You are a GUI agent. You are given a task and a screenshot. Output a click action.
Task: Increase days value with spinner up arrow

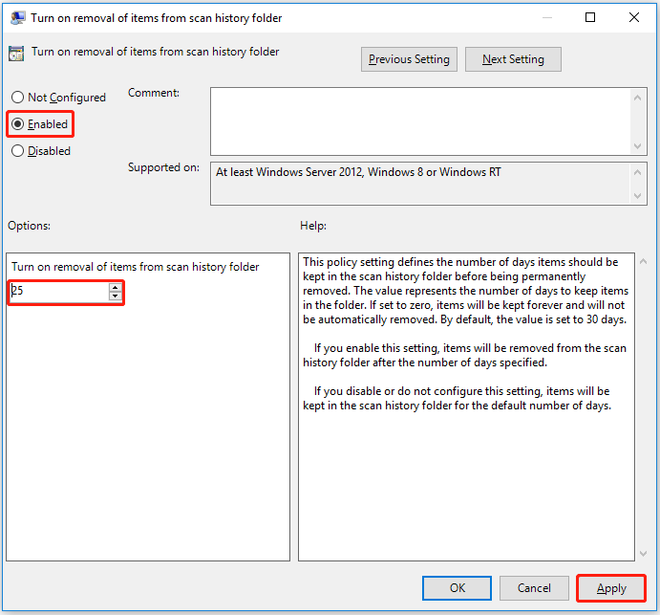[x=116, y=288]
